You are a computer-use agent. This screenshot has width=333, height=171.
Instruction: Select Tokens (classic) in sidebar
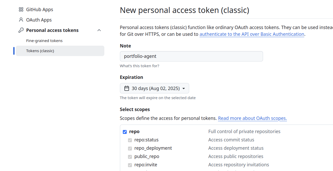click(x=40, y=51)
